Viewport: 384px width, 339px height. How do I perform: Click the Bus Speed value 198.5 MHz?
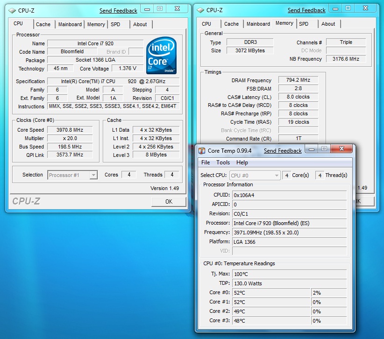pyautogui.click(x=70, y=147)
